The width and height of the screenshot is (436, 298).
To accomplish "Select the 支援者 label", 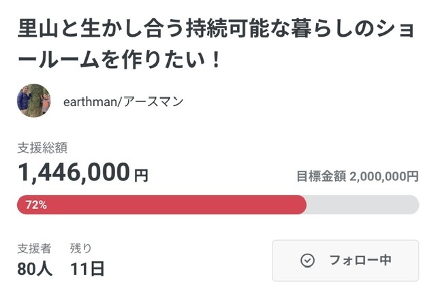I will click(x=34, y=248).
